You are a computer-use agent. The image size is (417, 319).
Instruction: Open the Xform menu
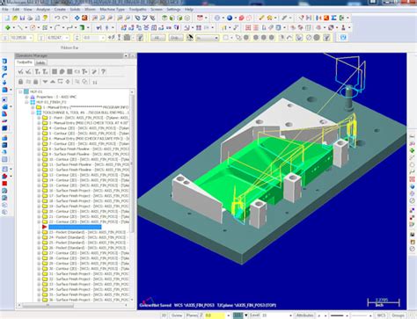point(90,10)
